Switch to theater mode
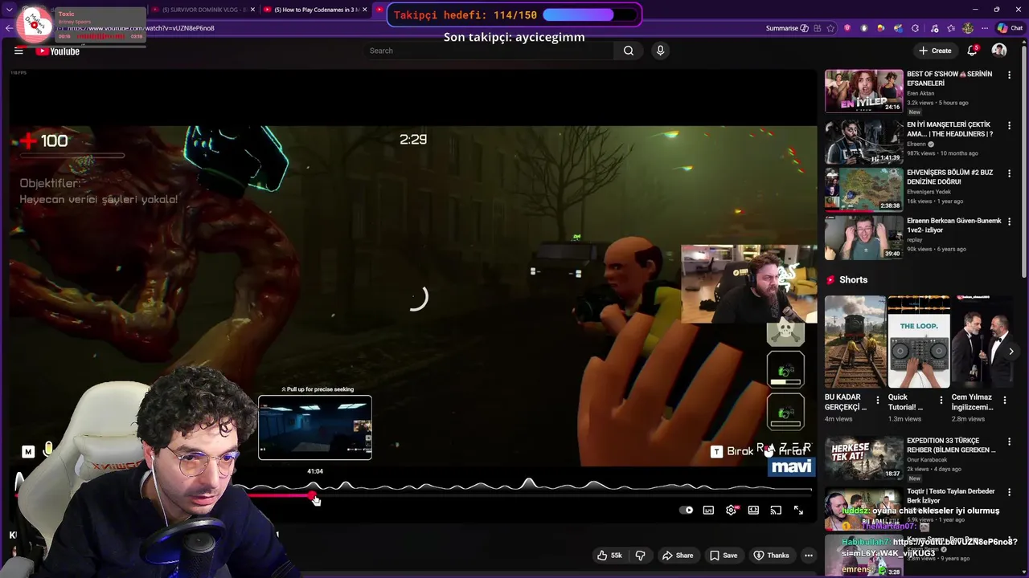 tap(753, 510)
